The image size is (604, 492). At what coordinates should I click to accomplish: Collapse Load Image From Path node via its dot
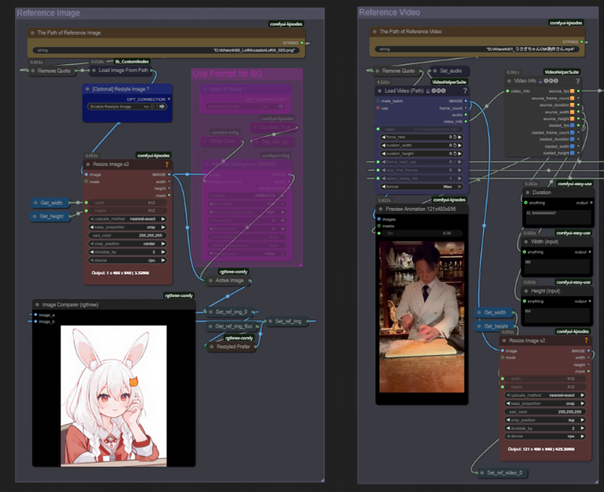(x=94, y=70)
